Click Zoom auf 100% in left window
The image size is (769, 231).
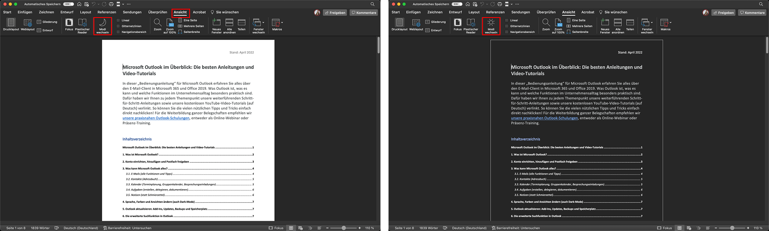point(170,26)
